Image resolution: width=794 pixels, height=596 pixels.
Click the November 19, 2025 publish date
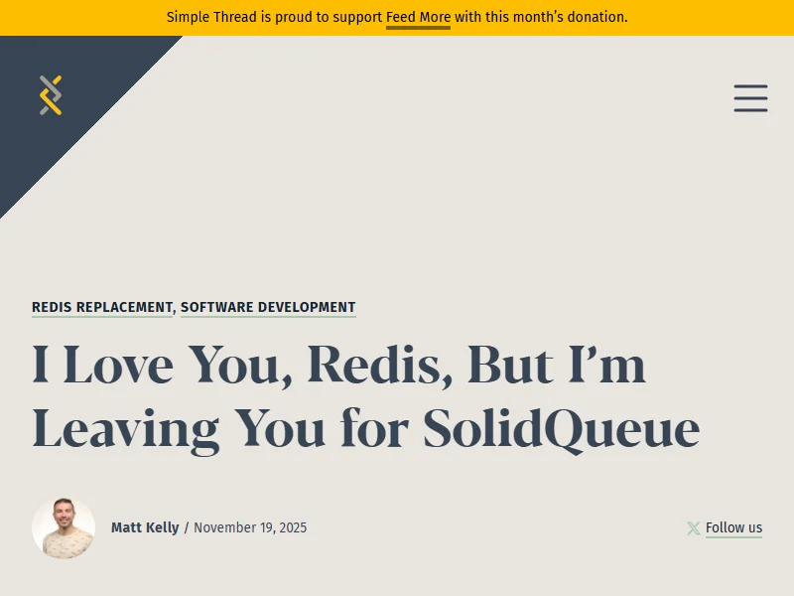[250, 527]
